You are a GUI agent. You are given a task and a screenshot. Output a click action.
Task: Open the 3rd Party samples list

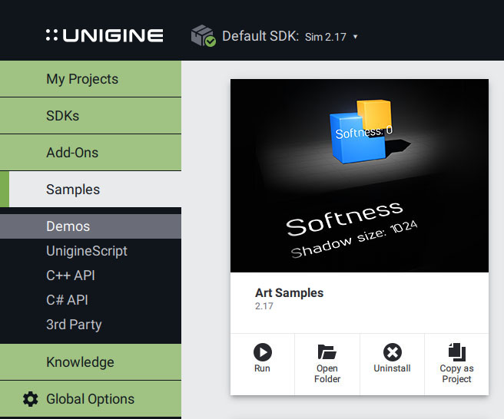pyautogui.click(x=74, y=325)
